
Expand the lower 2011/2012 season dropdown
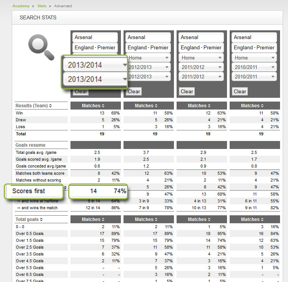click(201, 77)
